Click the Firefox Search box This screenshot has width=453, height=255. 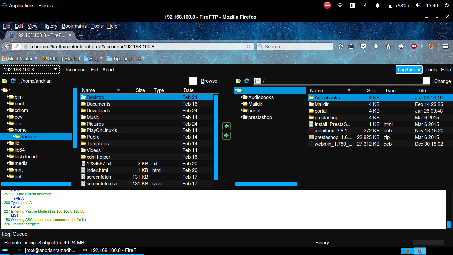pyautogui.click(x=295, y=47)
